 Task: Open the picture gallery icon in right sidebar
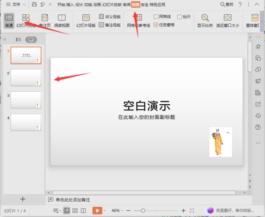pyautogui.click(x=258, y=93)
